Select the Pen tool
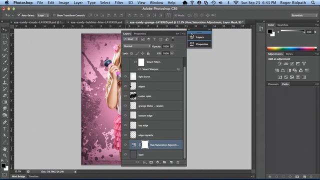This screenshot has width=320, height=180. point(4,122)
